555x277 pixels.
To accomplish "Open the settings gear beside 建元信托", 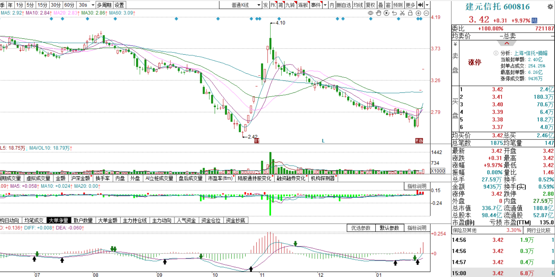I will click(550, 6).
